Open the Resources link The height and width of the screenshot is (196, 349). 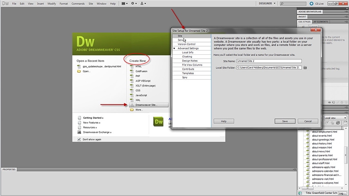click(90, 127)
